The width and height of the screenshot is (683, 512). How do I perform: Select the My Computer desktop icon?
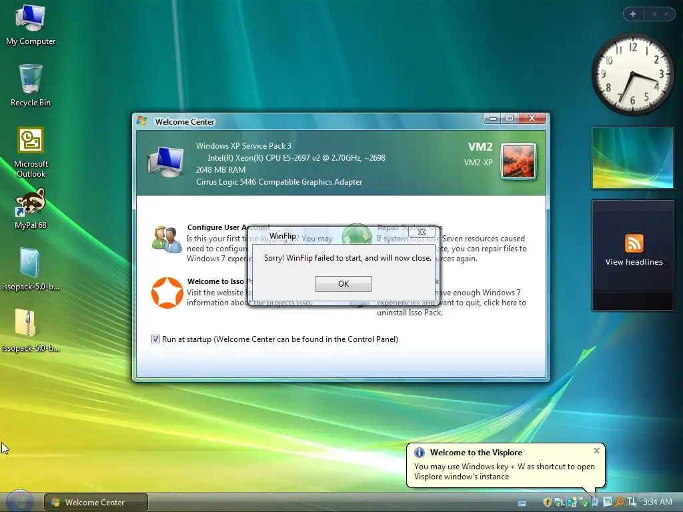[31, 25]
